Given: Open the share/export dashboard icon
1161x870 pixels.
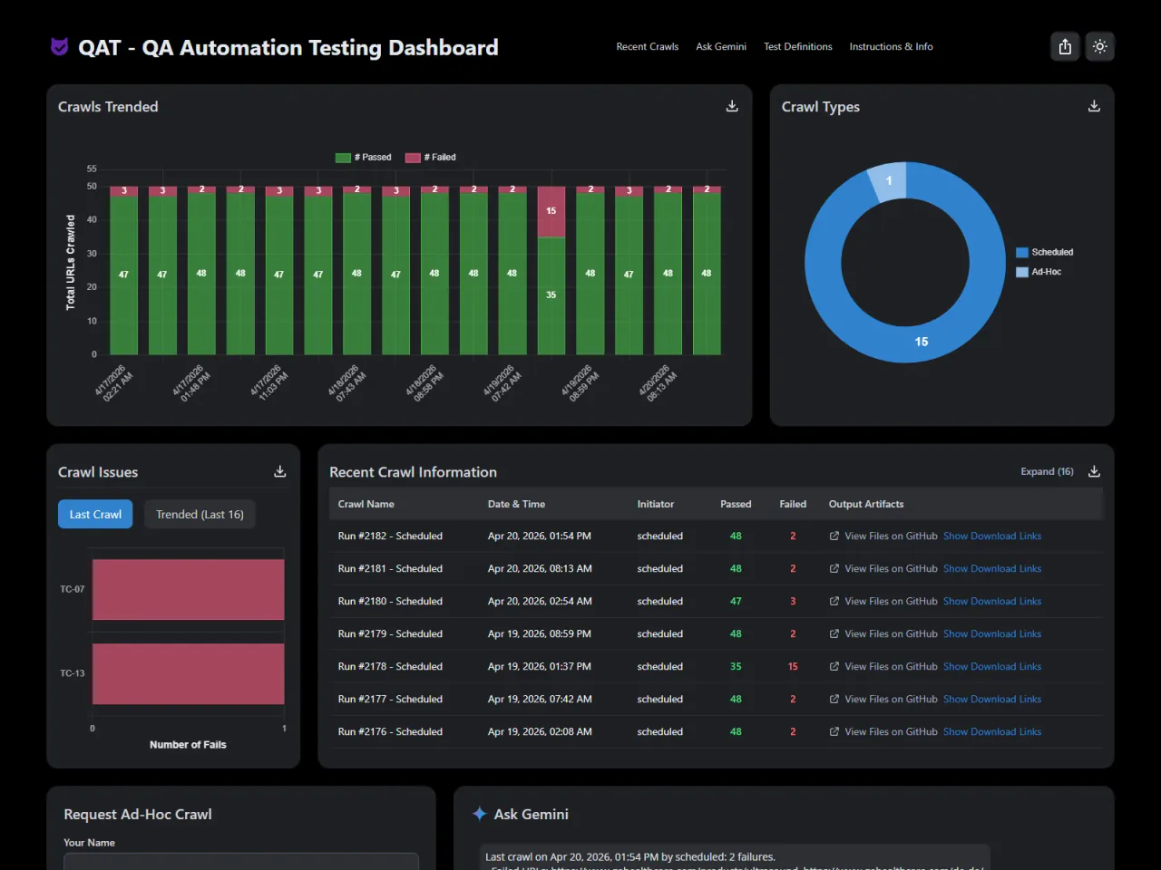Looking at the screenshot, I should (1065, 46).
